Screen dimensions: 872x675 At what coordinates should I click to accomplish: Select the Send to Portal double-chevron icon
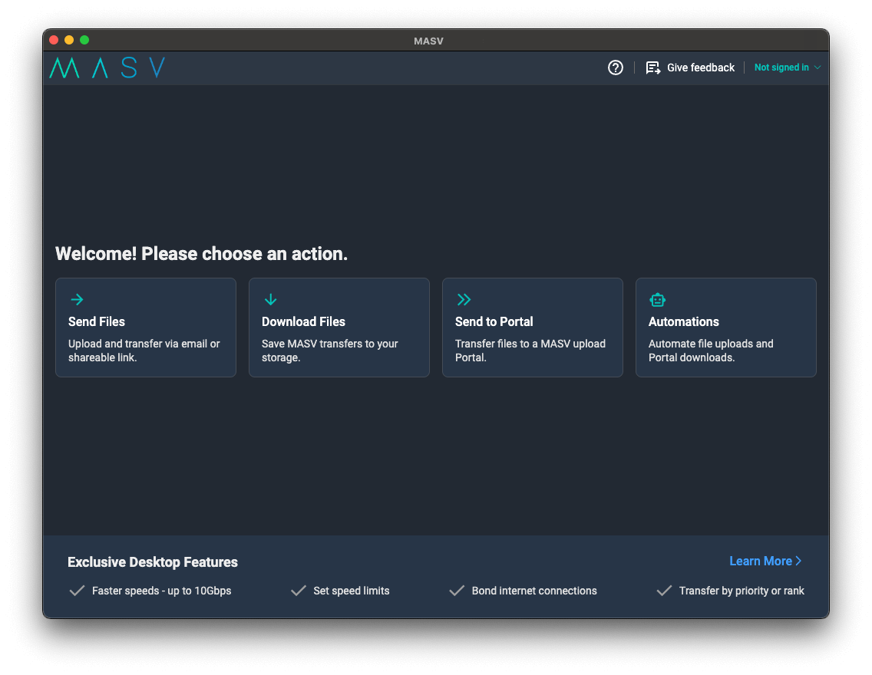(465, 299)
